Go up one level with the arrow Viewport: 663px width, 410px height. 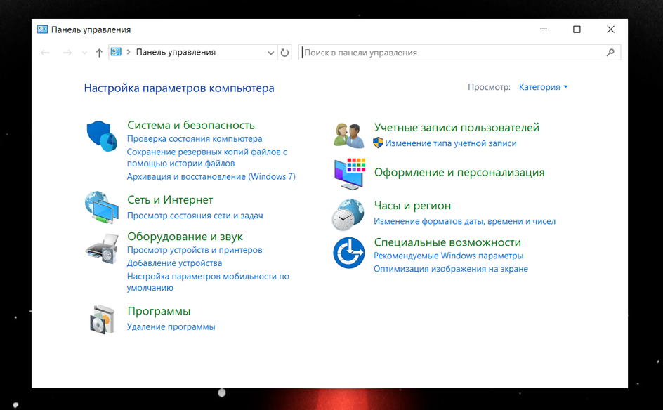click(99, 53)
